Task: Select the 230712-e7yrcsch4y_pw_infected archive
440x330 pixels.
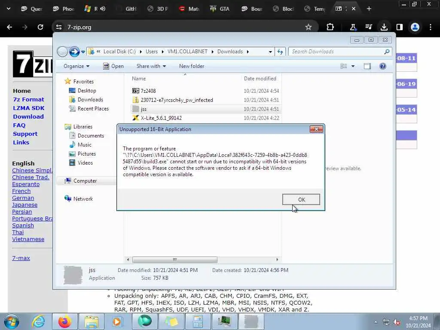Action: click(205, 100)
